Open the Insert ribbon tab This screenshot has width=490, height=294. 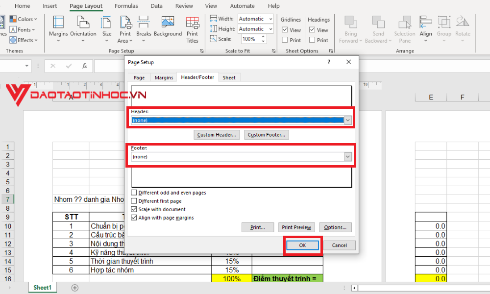[49, 6]
